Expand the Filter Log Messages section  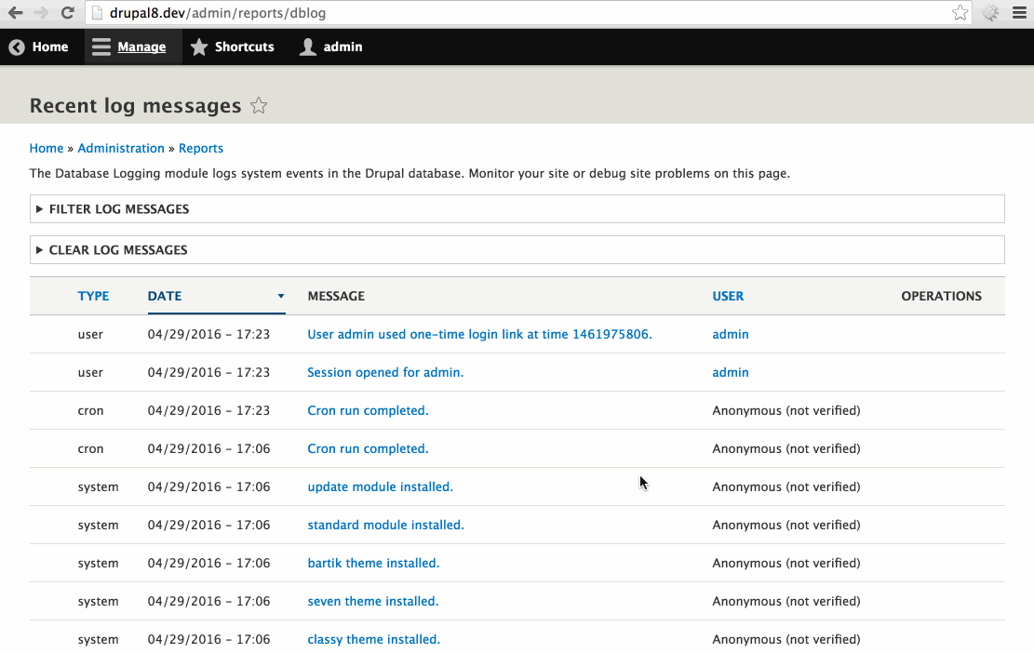click(x=118, y=209)
